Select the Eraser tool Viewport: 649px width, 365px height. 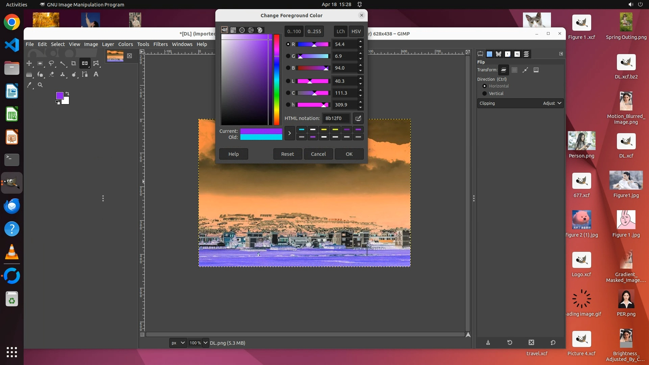click(x=51, y=74)
